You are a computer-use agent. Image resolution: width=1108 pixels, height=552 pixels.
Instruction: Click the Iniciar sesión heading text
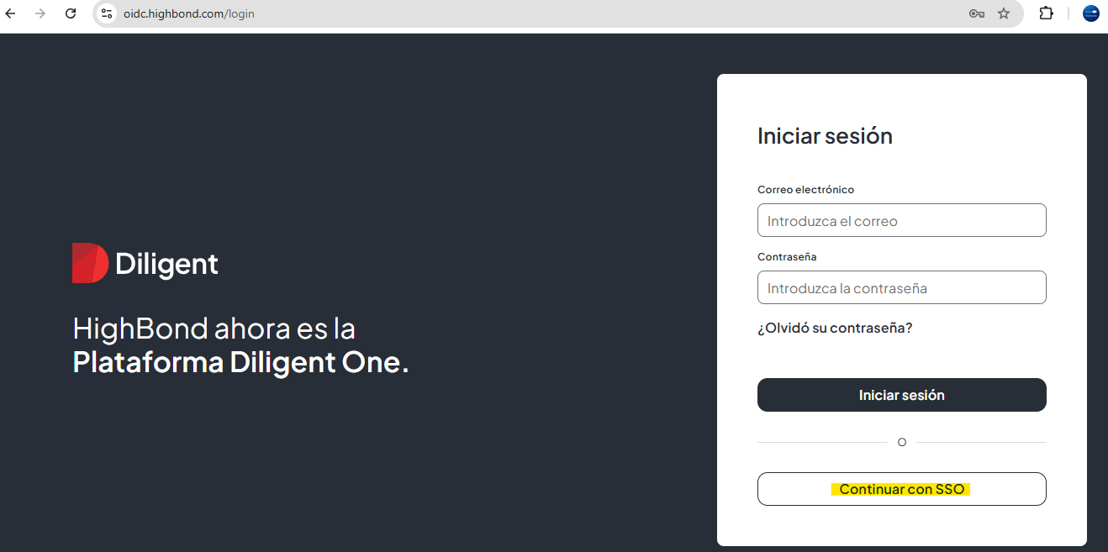pos(825,136)
